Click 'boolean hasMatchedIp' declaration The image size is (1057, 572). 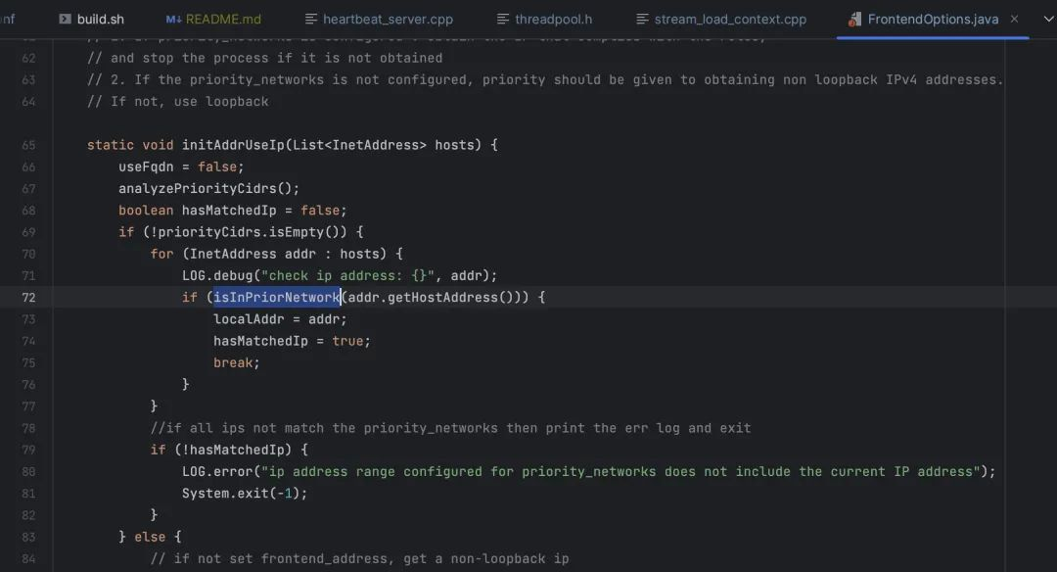233,211
